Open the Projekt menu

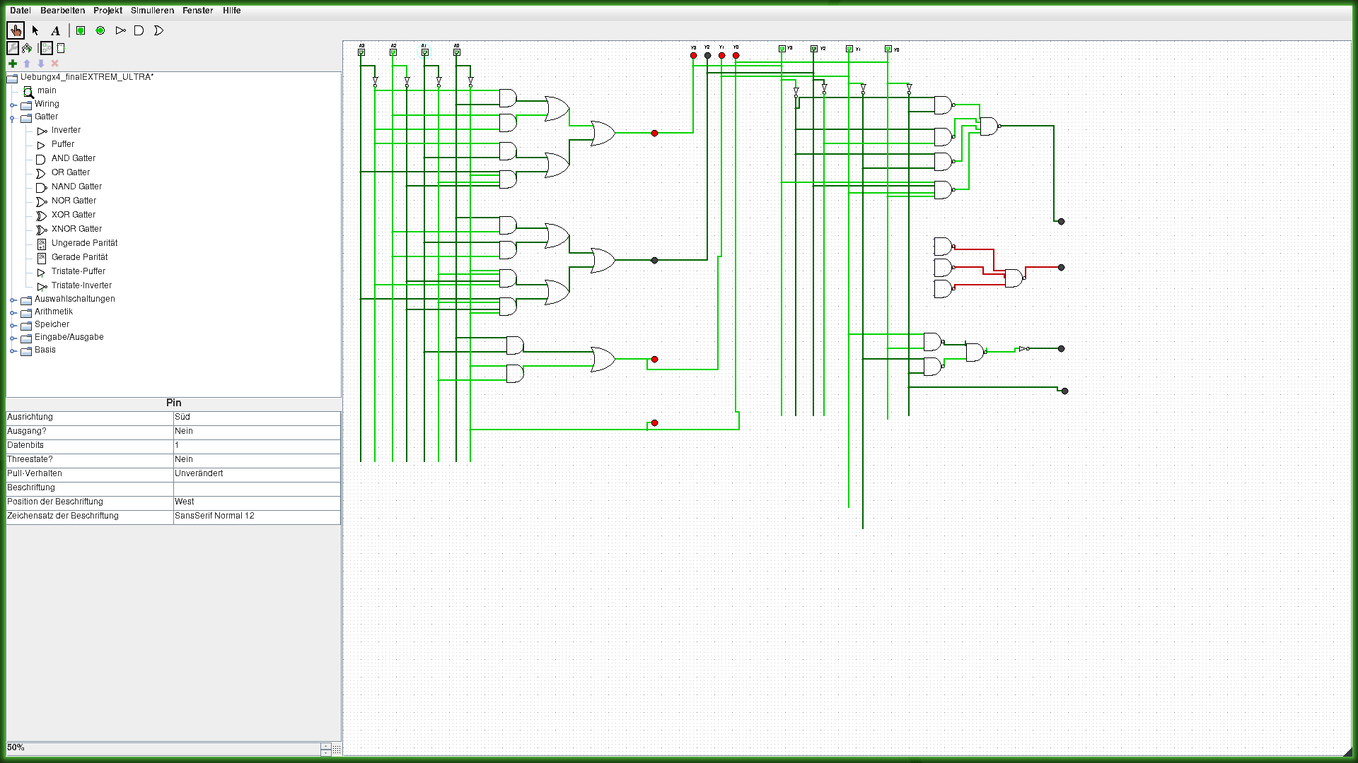coord(108,11)
